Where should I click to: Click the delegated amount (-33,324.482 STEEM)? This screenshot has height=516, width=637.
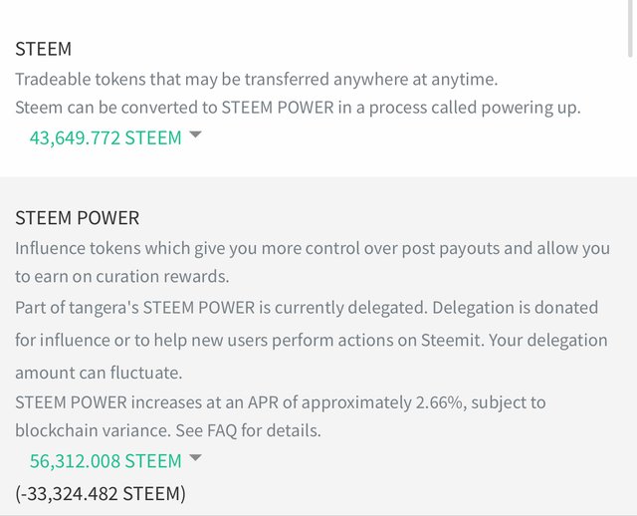pyautogui.click(x=101, y=494)
